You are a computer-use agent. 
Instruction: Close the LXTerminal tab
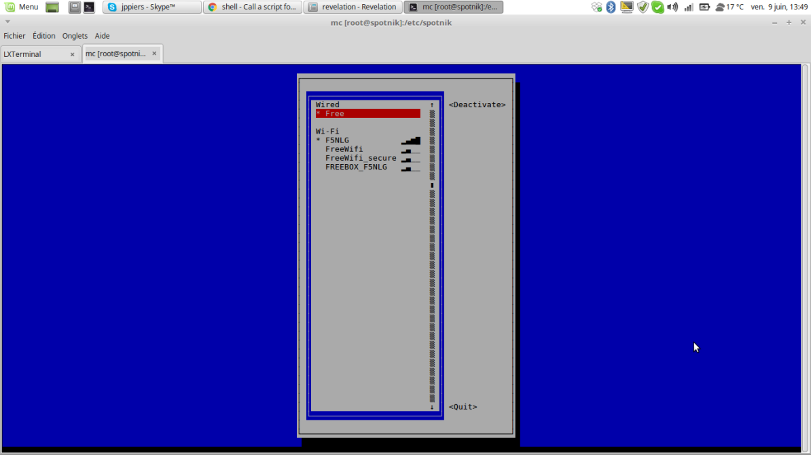click(73, 54)
